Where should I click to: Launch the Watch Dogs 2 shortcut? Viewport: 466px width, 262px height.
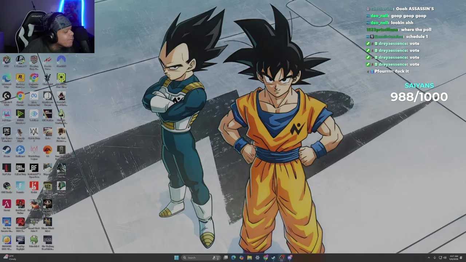pos(34,134)
